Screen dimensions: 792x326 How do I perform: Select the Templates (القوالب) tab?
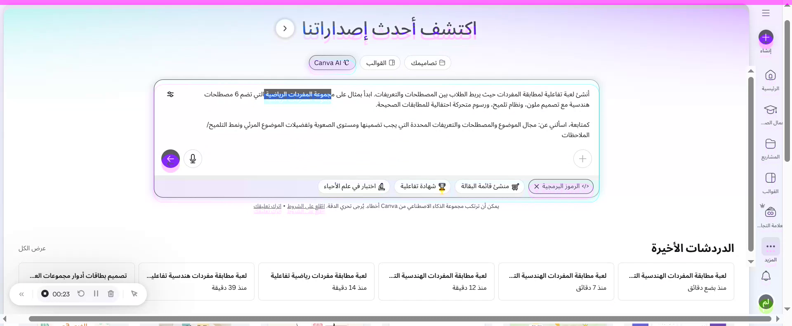point(380,63)
